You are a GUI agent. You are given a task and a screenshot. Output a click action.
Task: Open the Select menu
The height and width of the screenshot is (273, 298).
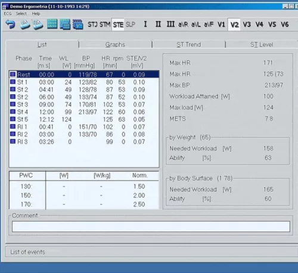click(x=21, y=14)
